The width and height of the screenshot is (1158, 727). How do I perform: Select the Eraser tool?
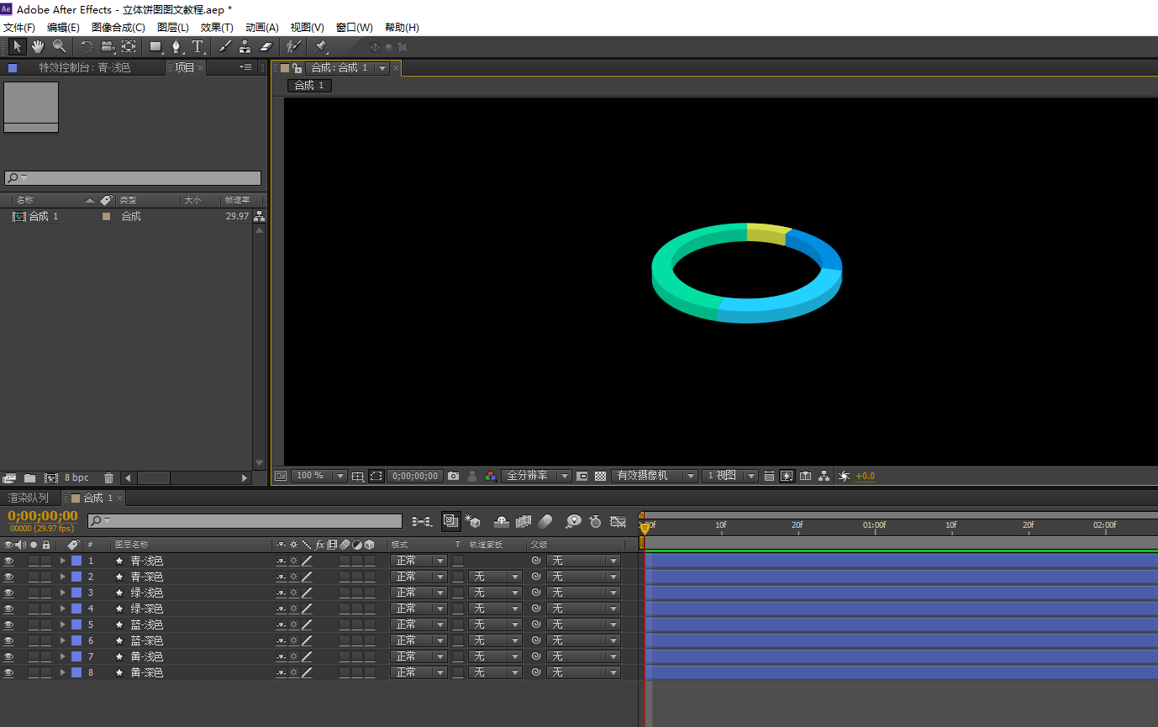pyautogui.click(x=266, y=46)
